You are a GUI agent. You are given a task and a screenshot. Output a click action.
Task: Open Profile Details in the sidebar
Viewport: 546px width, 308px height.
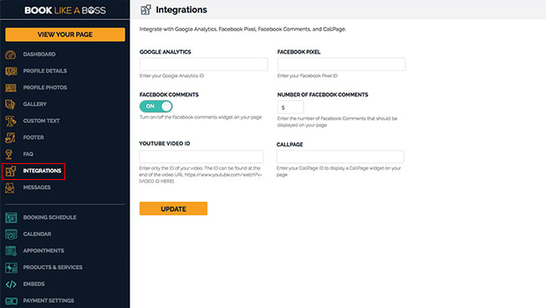[45, 71]
